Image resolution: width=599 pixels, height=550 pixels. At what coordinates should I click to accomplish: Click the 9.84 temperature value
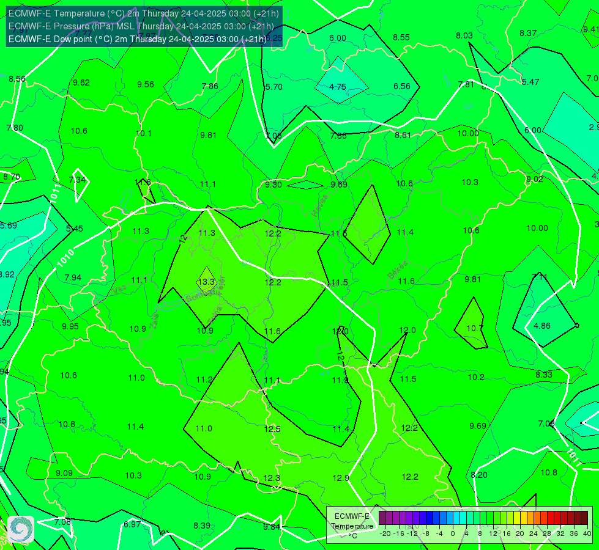(272, 527)
